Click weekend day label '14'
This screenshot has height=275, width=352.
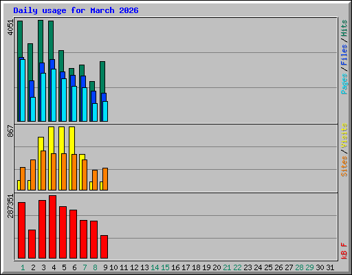[x=155, y=267]
